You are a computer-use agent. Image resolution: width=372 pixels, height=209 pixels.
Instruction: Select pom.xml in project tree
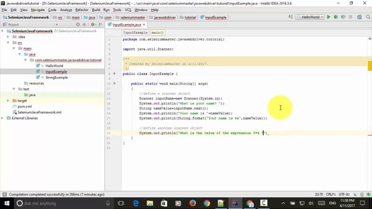tap(24, 107)
